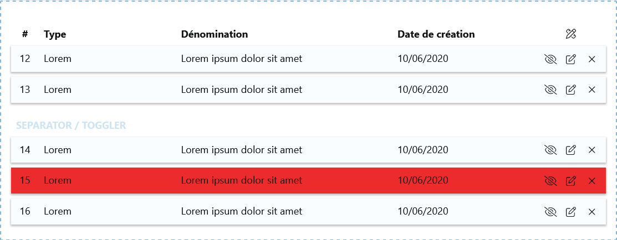Collapse the SEPARATOR / TOGGLER section
The width and height of the screenshot is (617, 240).
(x=71, y=126)
